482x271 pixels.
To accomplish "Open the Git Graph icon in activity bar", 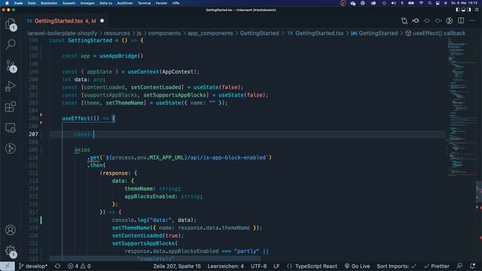I will [x=11, y=148].
